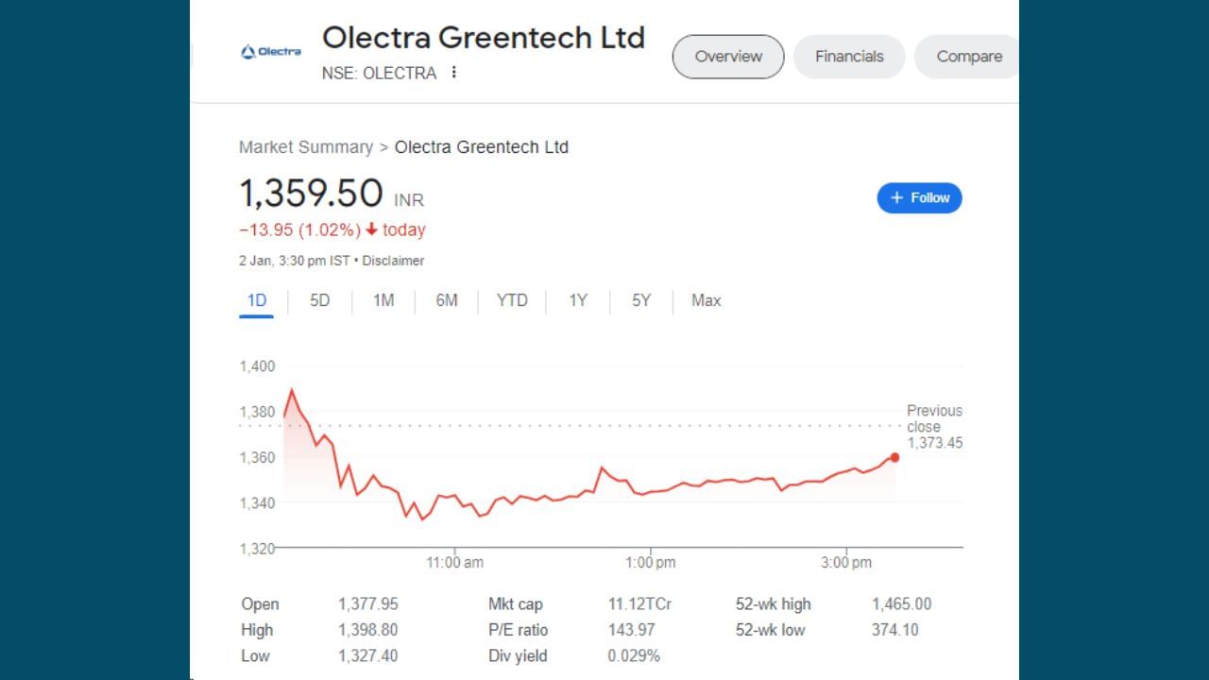Switch chart to YTD range
This screenshot has height=680, width=1209.
click(512, 301)
